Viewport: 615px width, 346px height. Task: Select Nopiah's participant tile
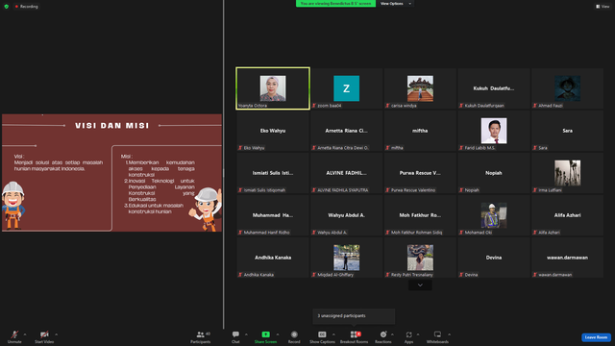point(494,173)
